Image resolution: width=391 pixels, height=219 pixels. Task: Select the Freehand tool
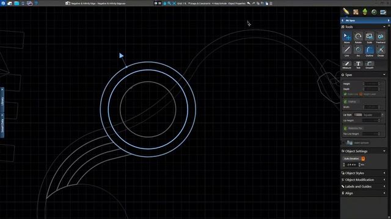click(x=381, y=38)
